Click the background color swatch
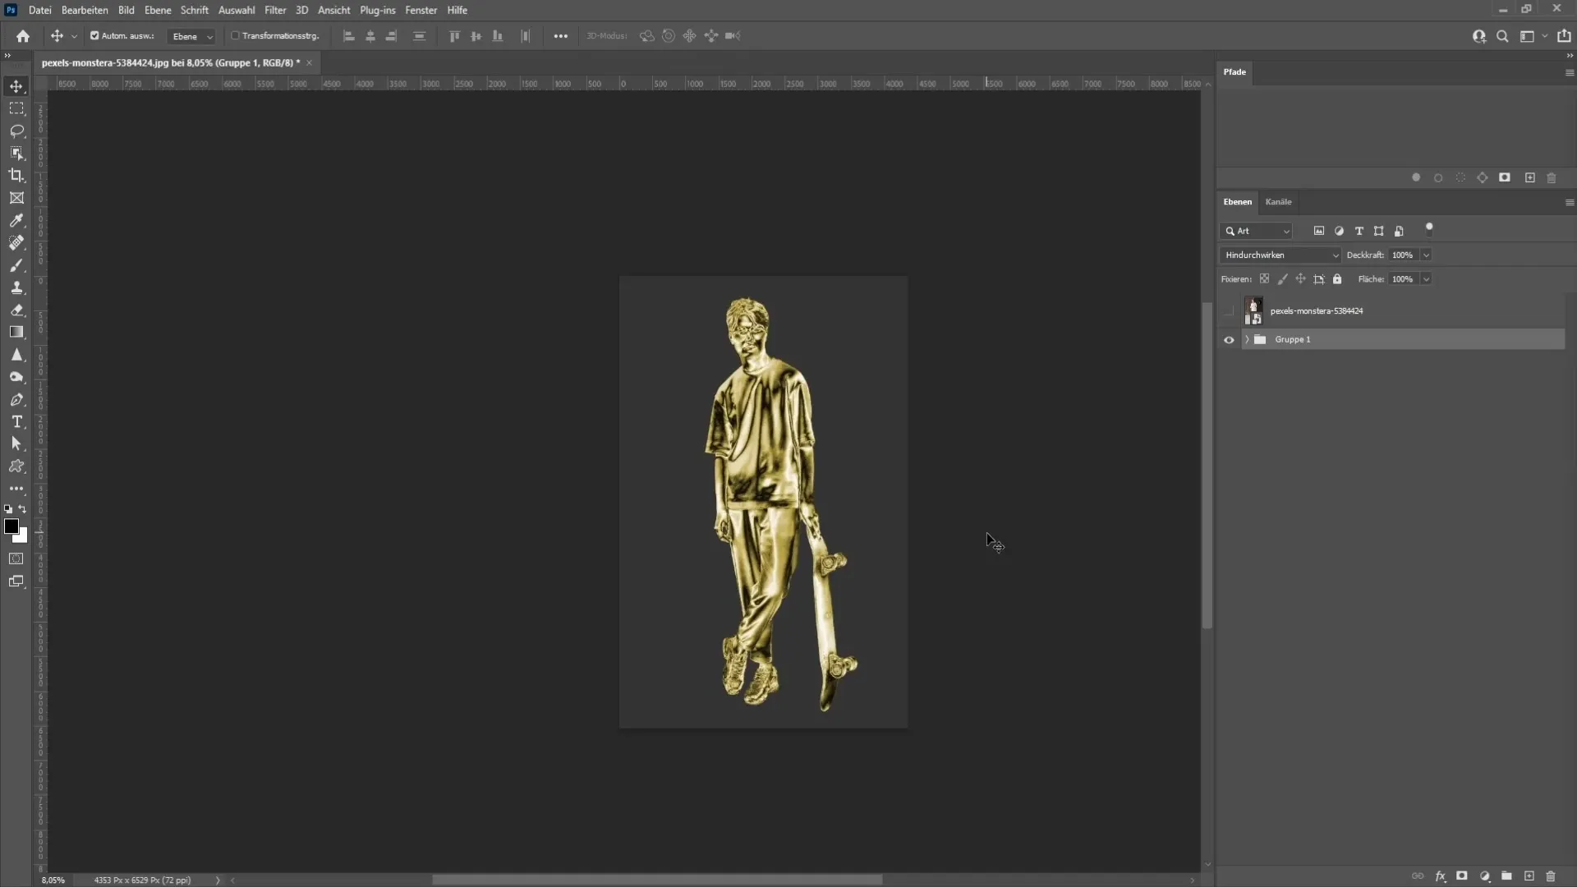The image size is (1577, 887). 23,538
